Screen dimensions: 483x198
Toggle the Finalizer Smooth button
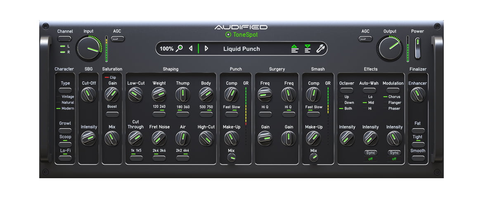point(418,158)
